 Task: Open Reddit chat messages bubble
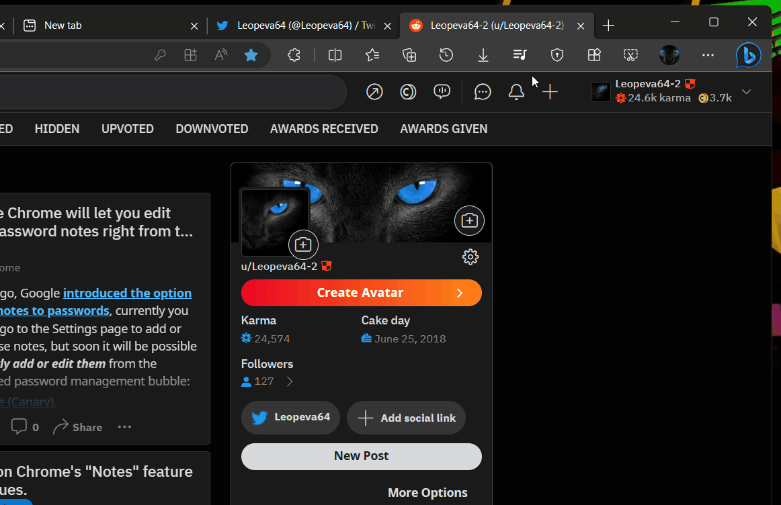click(483, 91)
